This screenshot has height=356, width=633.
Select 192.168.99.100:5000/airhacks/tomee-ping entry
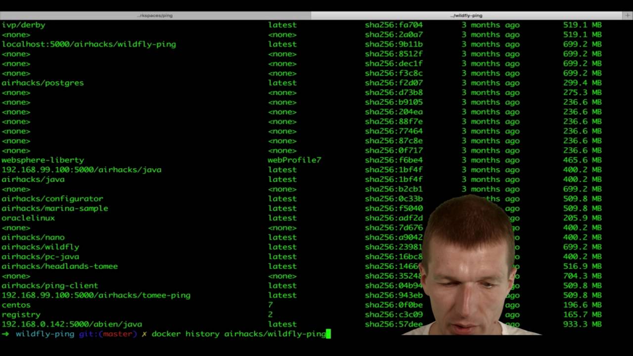96,295
